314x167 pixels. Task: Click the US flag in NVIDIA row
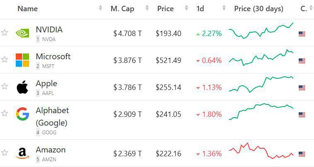click(x=302, y=34)
